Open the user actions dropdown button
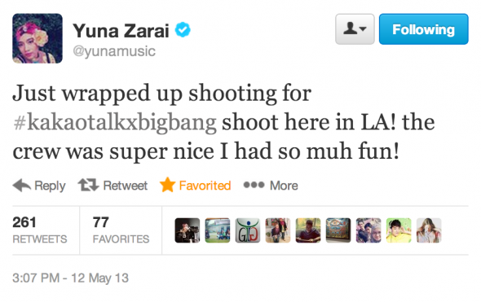This screenshot has width=481, height=302. click(355, 29)
